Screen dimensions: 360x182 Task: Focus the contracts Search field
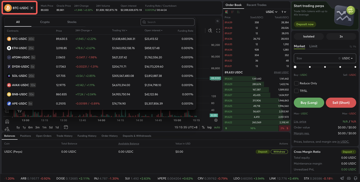(x=167, y=22)
